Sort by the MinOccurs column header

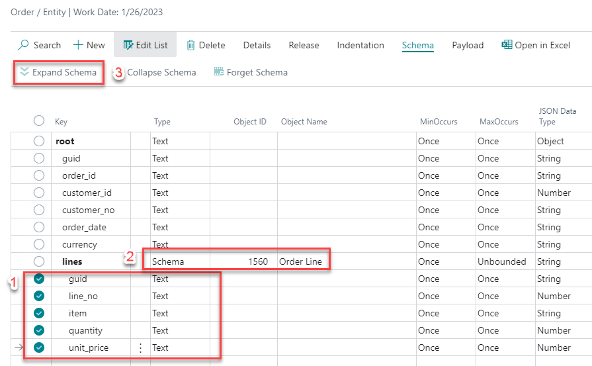tap(439, 122)
